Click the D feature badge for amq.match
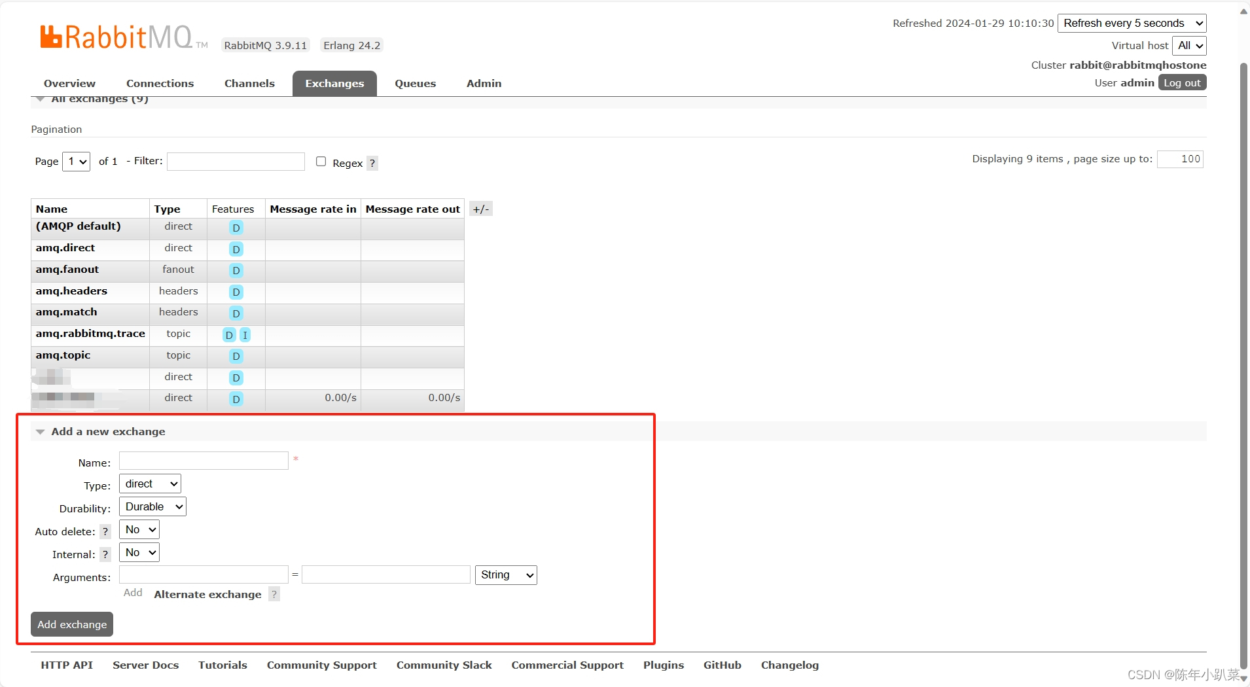This screenshot has height=687, width=1250. pos(236,313)
